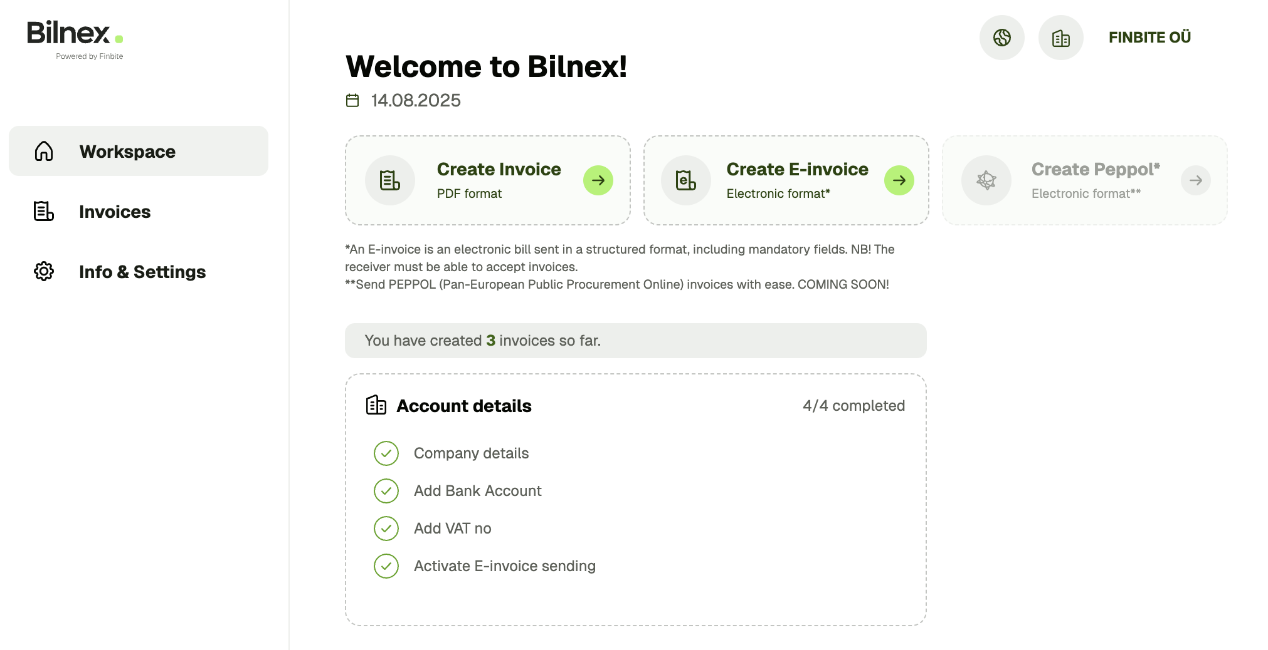Click the Create Invoice green arrow
The image size is (1268, 650).
pos(598,180)
